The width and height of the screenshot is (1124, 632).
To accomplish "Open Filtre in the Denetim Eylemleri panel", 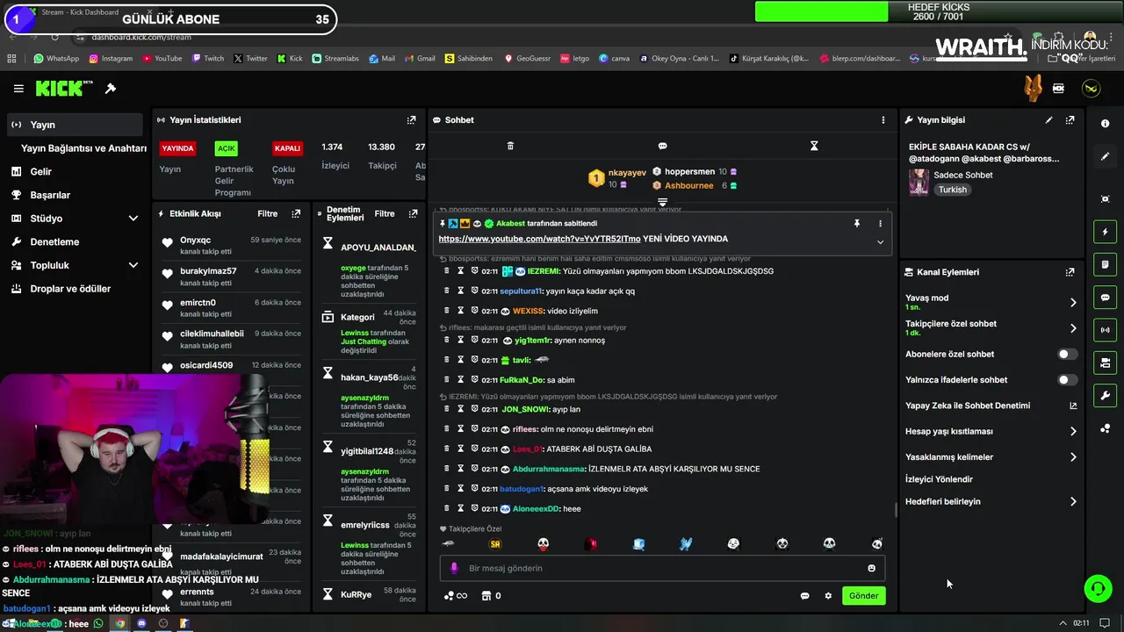I will coord(385,213).
